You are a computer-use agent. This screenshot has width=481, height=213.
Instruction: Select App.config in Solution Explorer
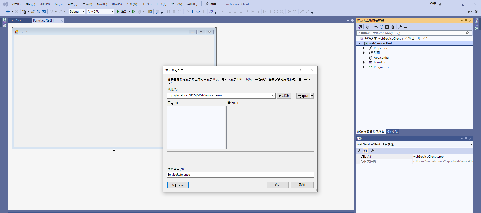click(381, 58)
